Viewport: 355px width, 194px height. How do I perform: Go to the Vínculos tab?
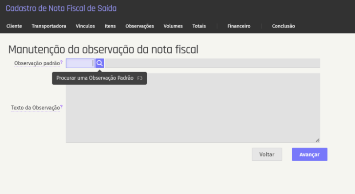pos(85,26)
